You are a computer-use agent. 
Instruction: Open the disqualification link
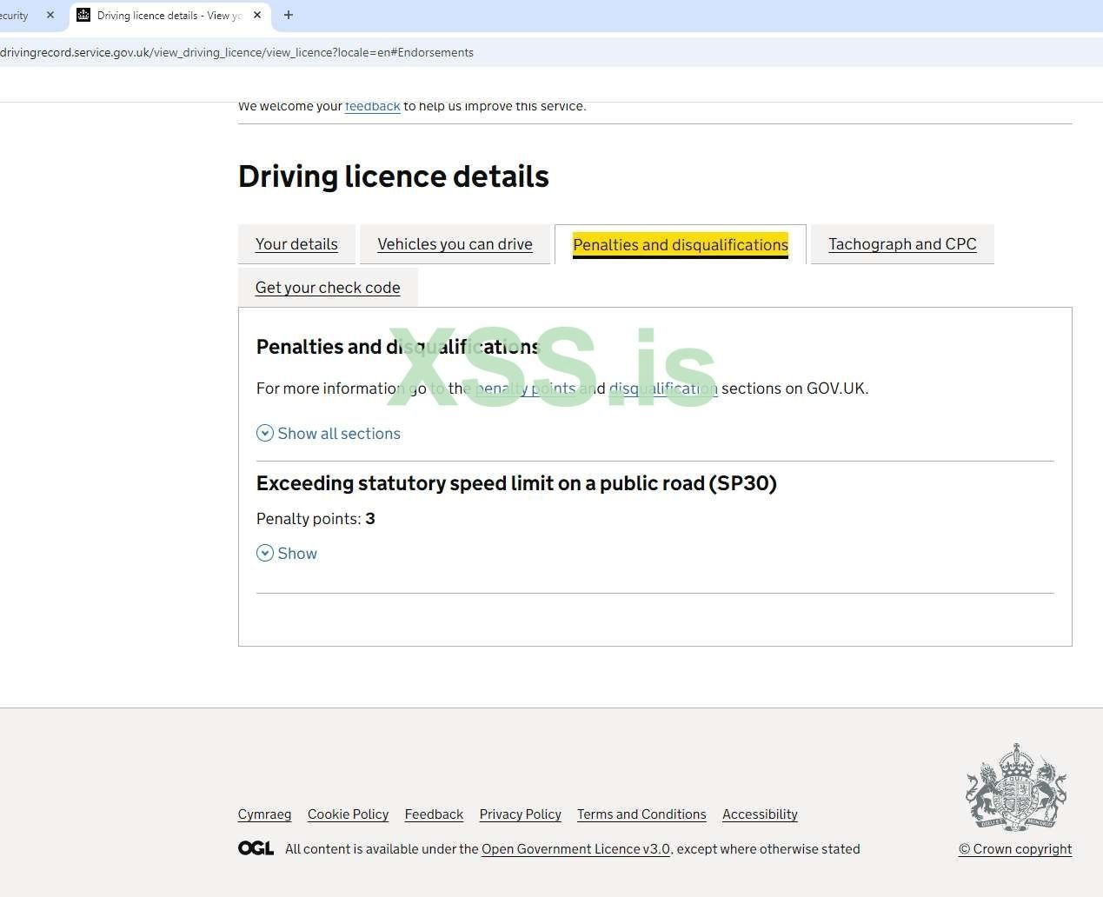(x=663, y=389)
